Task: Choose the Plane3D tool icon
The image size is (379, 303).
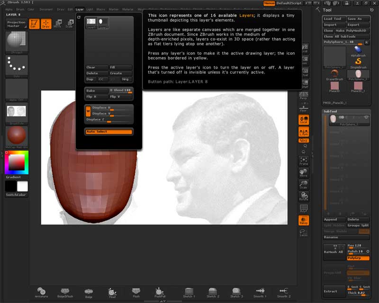Action: pos(334,87)
